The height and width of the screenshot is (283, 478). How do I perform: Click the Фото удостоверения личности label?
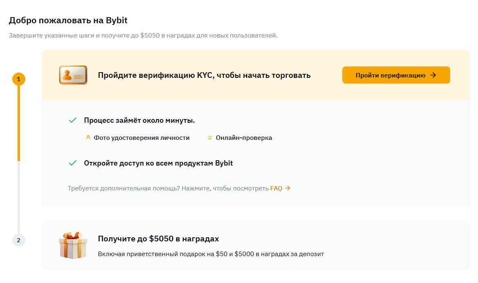[x=142, y=138]
